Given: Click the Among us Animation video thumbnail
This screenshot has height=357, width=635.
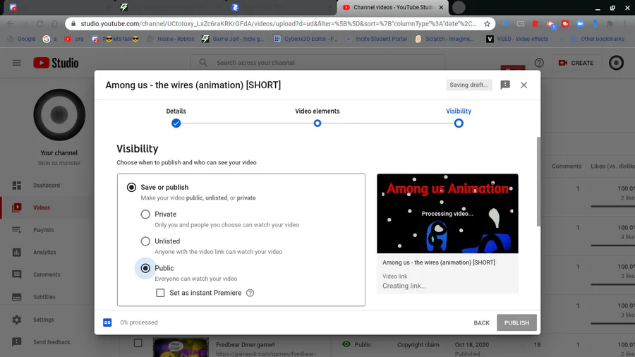Looking at the screenshot, I should point(447,214).
